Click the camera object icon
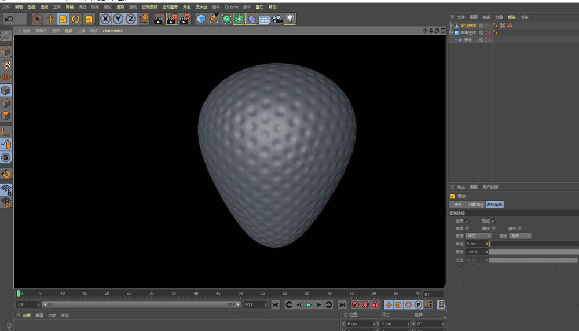Image resolution: width=579 pixels, height=331 pixels. tap(277, 19)
